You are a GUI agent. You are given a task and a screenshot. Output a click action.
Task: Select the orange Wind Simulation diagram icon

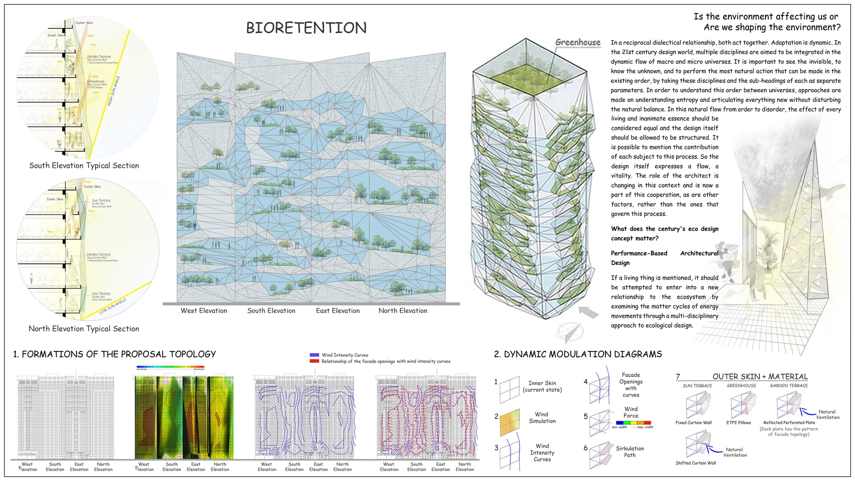pyautogui.click(x=509, y=422)
